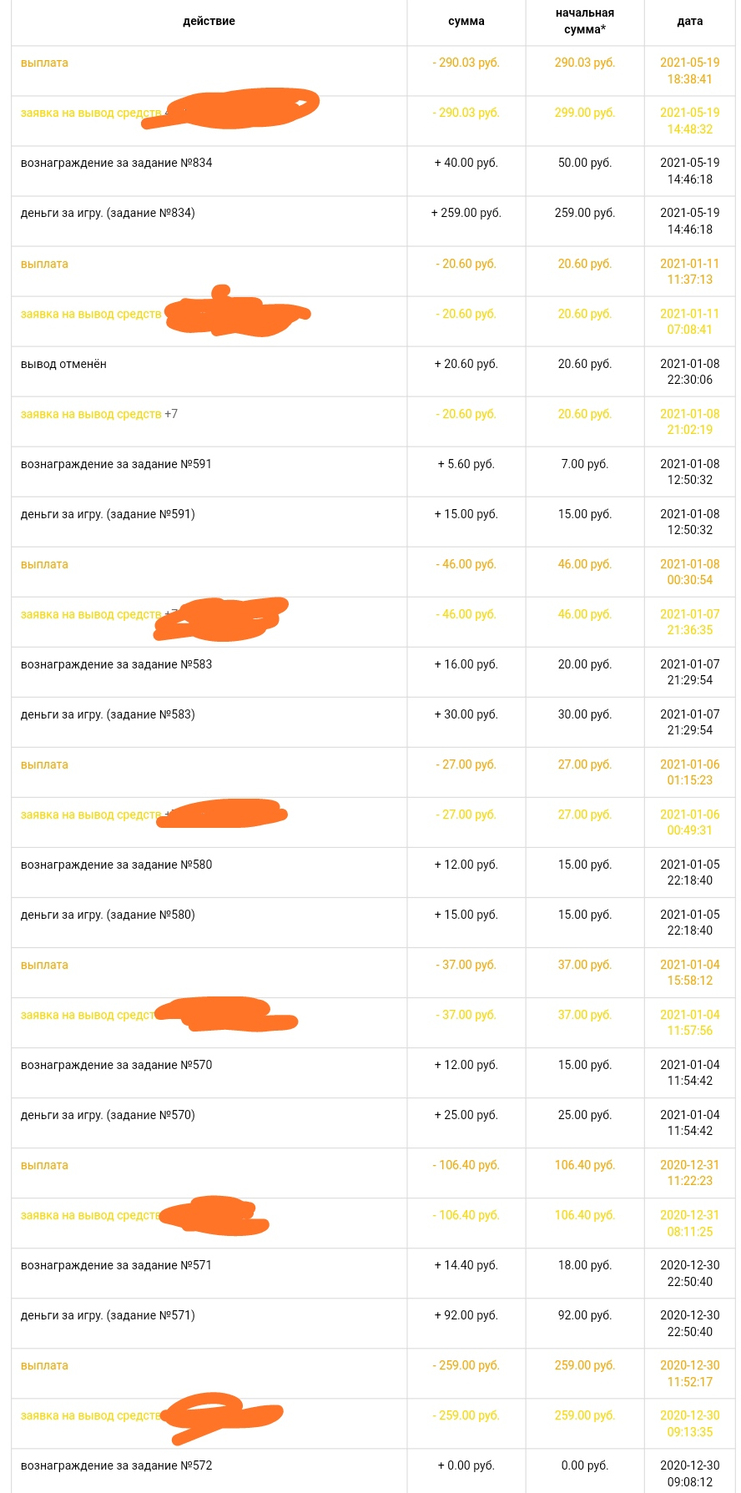The width and height of the screenshot is (741, 1493).
Task: Click the 'сумма' column header
Action: 466,22
